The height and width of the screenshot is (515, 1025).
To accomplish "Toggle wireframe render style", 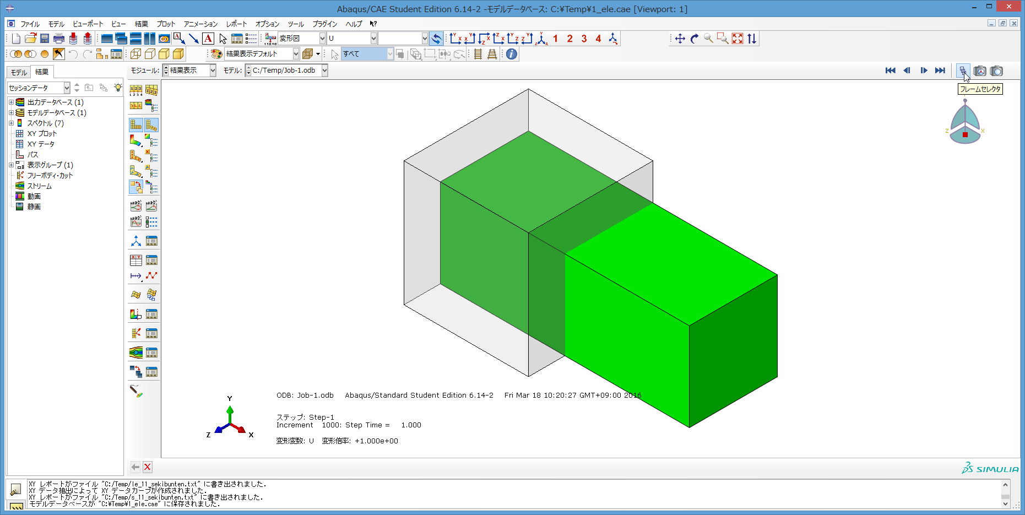I will pyautogui.click(x=135, y=54).
